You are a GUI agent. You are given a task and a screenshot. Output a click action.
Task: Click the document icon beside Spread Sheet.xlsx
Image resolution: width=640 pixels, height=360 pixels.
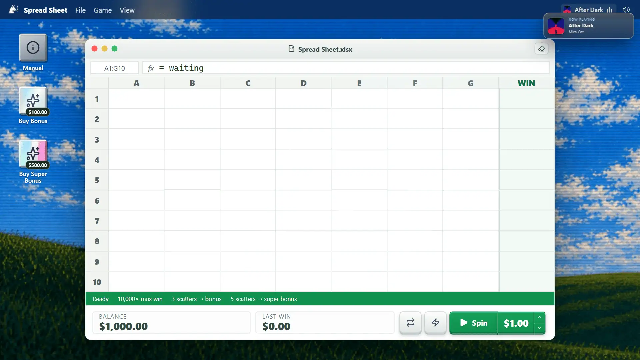click(x=291, y=49)
